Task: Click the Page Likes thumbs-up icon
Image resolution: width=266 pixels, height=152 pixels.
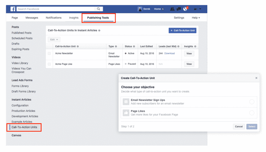Action: [x=126, y=113]
